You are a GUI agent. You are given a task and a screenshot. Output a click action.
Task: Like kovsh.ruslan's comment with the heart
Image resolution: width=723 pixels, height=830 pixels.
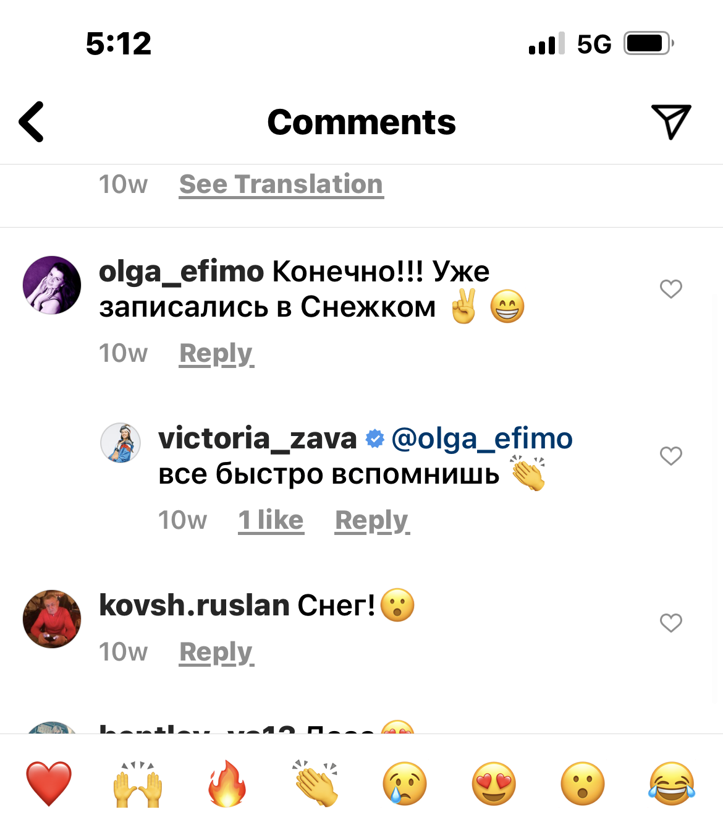point(670,623)
